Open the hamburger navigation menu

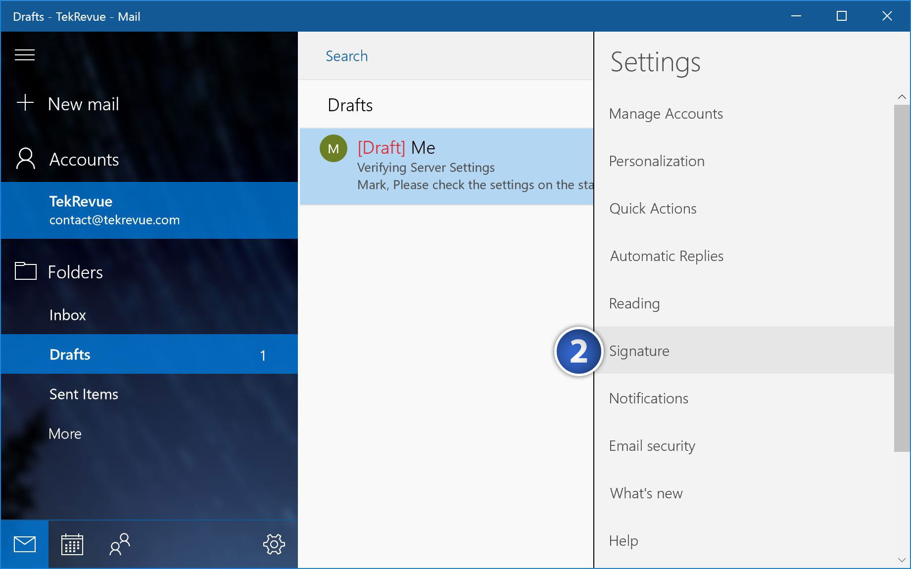pos(25,55)
